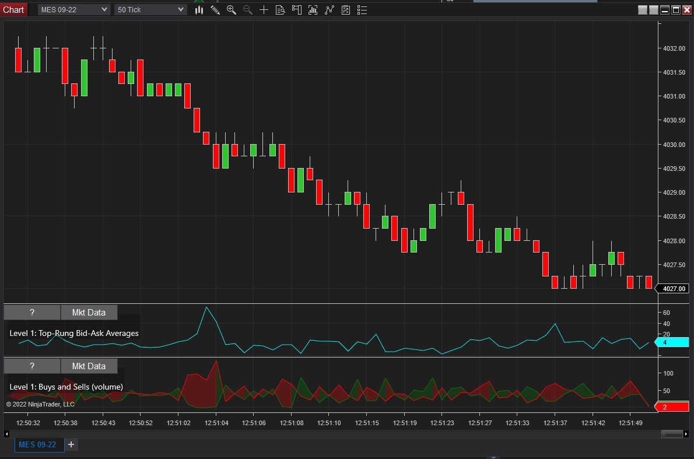Click the 12:51:19 time axis label
Viewport: 694px width, 459px height.
point(405,423)
